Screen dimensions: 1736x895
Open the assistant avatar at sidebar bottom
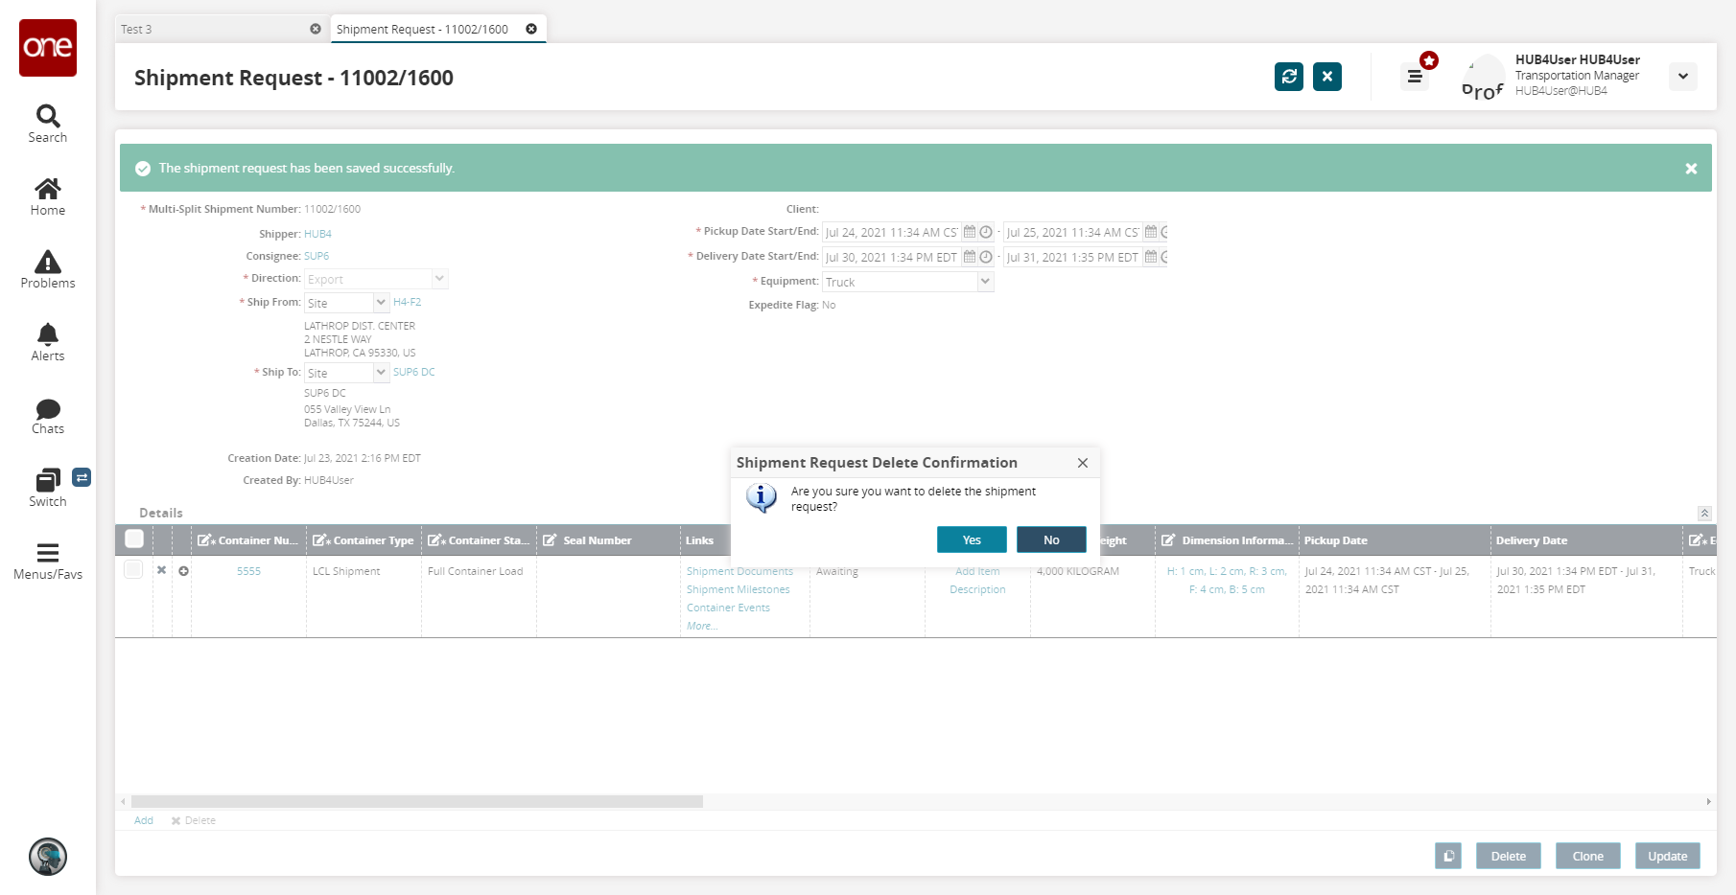coord(48,857)
